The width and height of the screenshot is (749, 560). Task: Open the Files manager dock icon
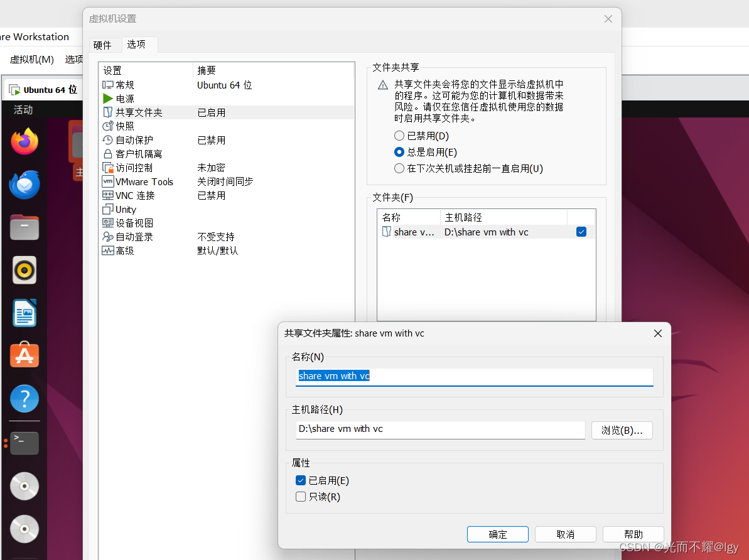tap(24, 227)
